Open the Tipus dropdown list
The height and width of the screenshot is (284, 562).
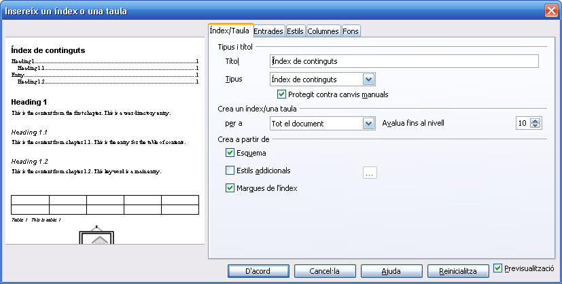(369, 79)
